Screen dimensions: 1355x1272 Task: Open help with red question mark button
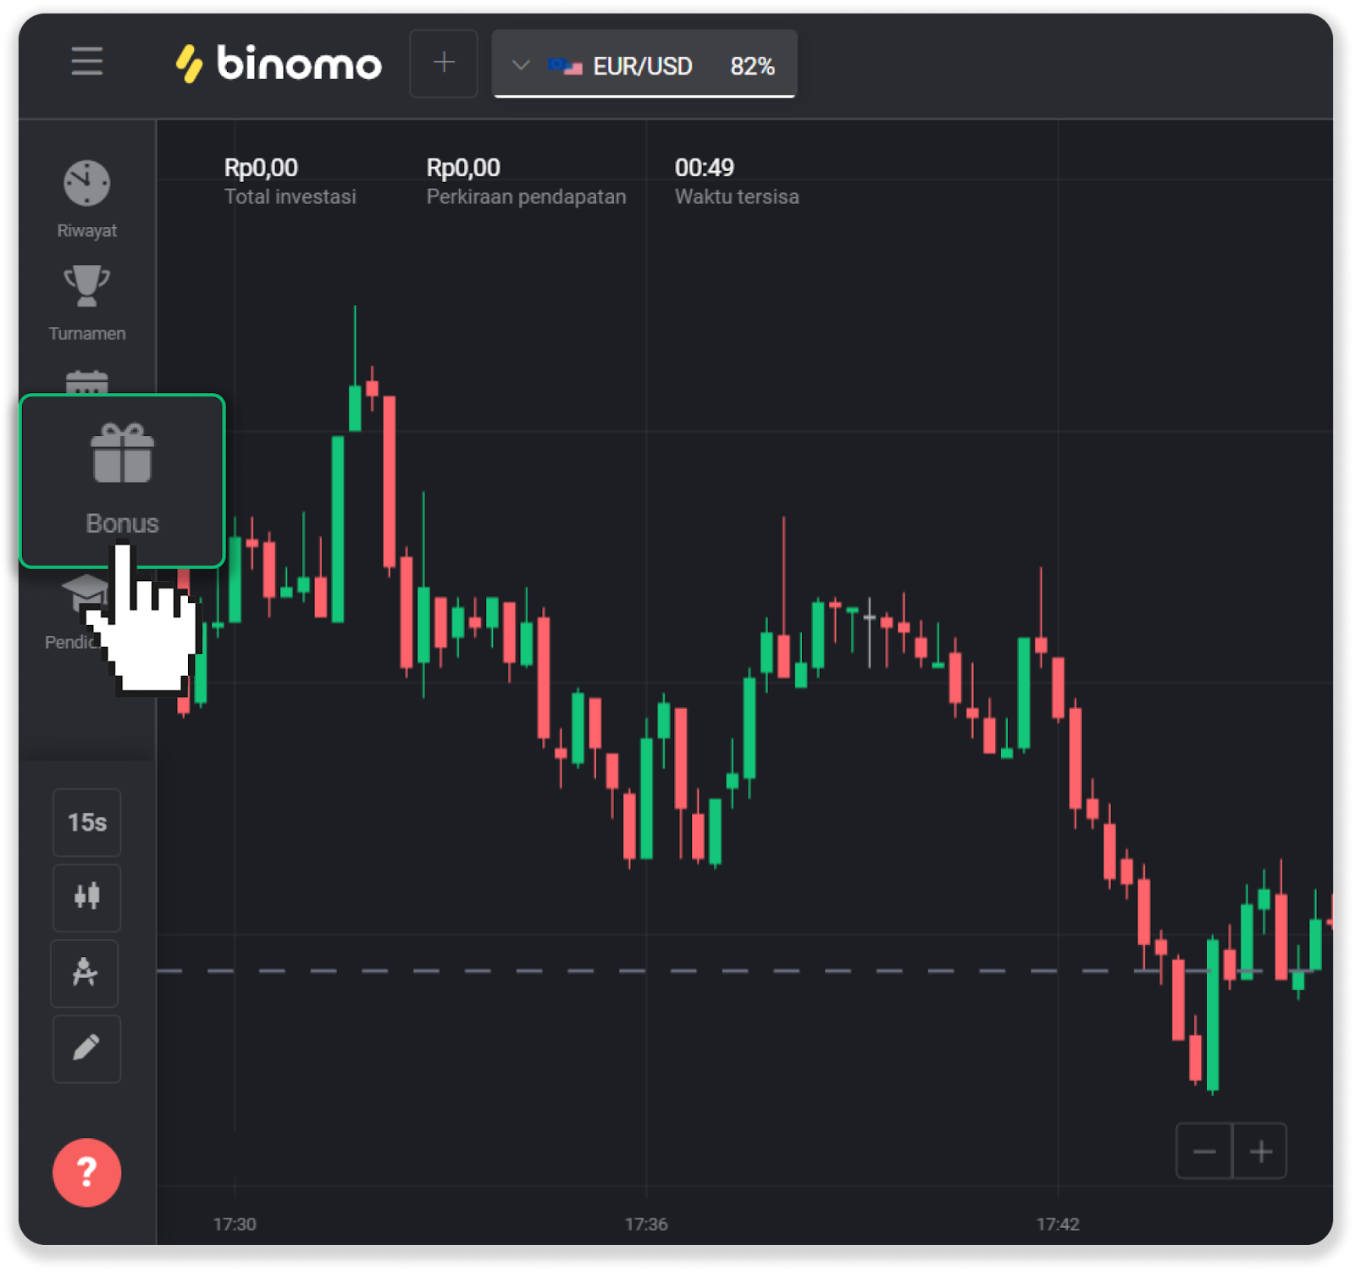point(86,1172)
